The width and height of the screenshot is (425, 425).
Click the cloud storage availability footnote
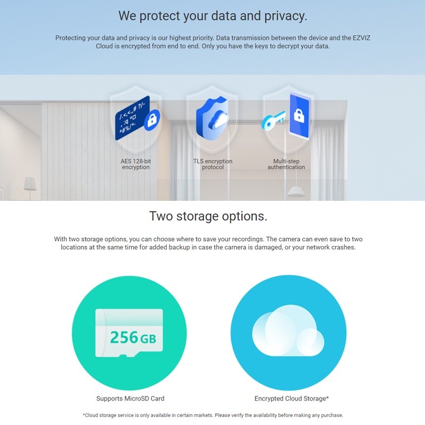point(212,415)
